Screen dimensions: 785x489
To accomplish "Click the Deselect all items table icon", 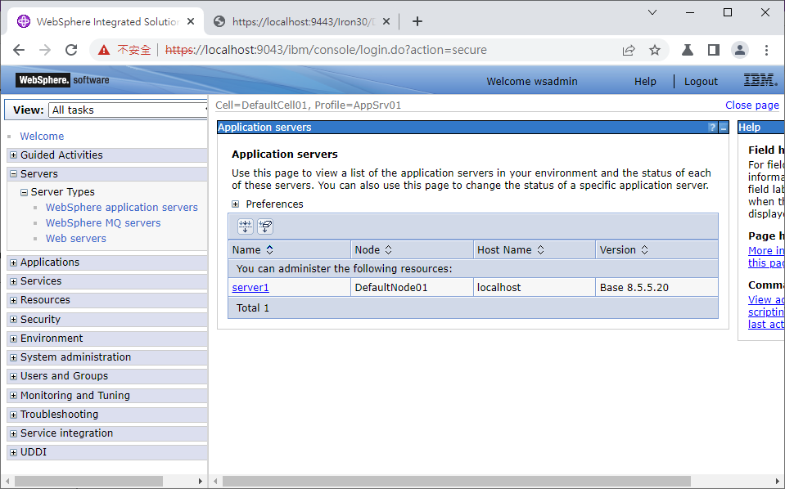I will point(265,227).
